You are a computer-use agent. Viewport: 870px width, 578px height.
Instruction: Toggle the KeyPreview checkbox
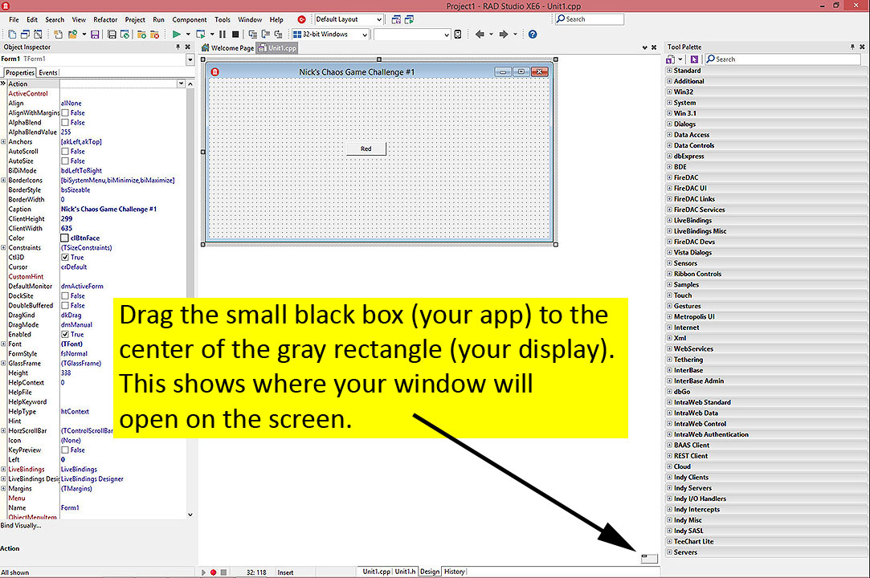point(65,450)
